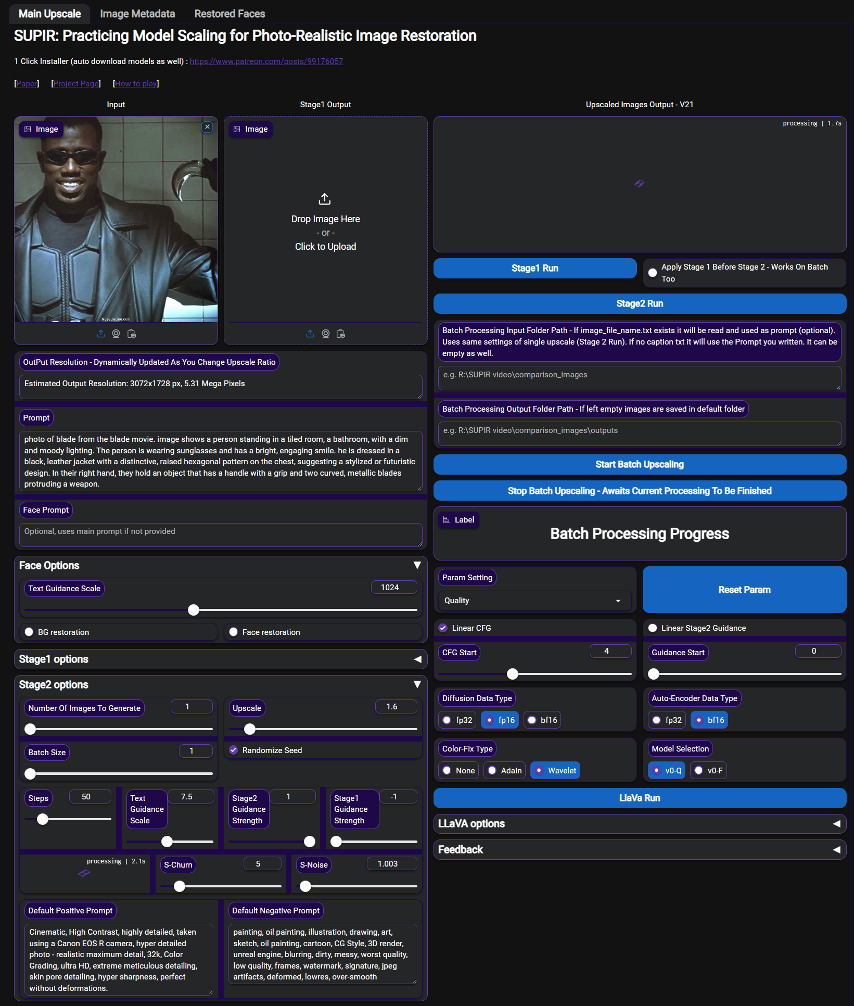Open the Restored Faces tab
The width and height of the screenshot is (854, 1006).
click(230, 14)
